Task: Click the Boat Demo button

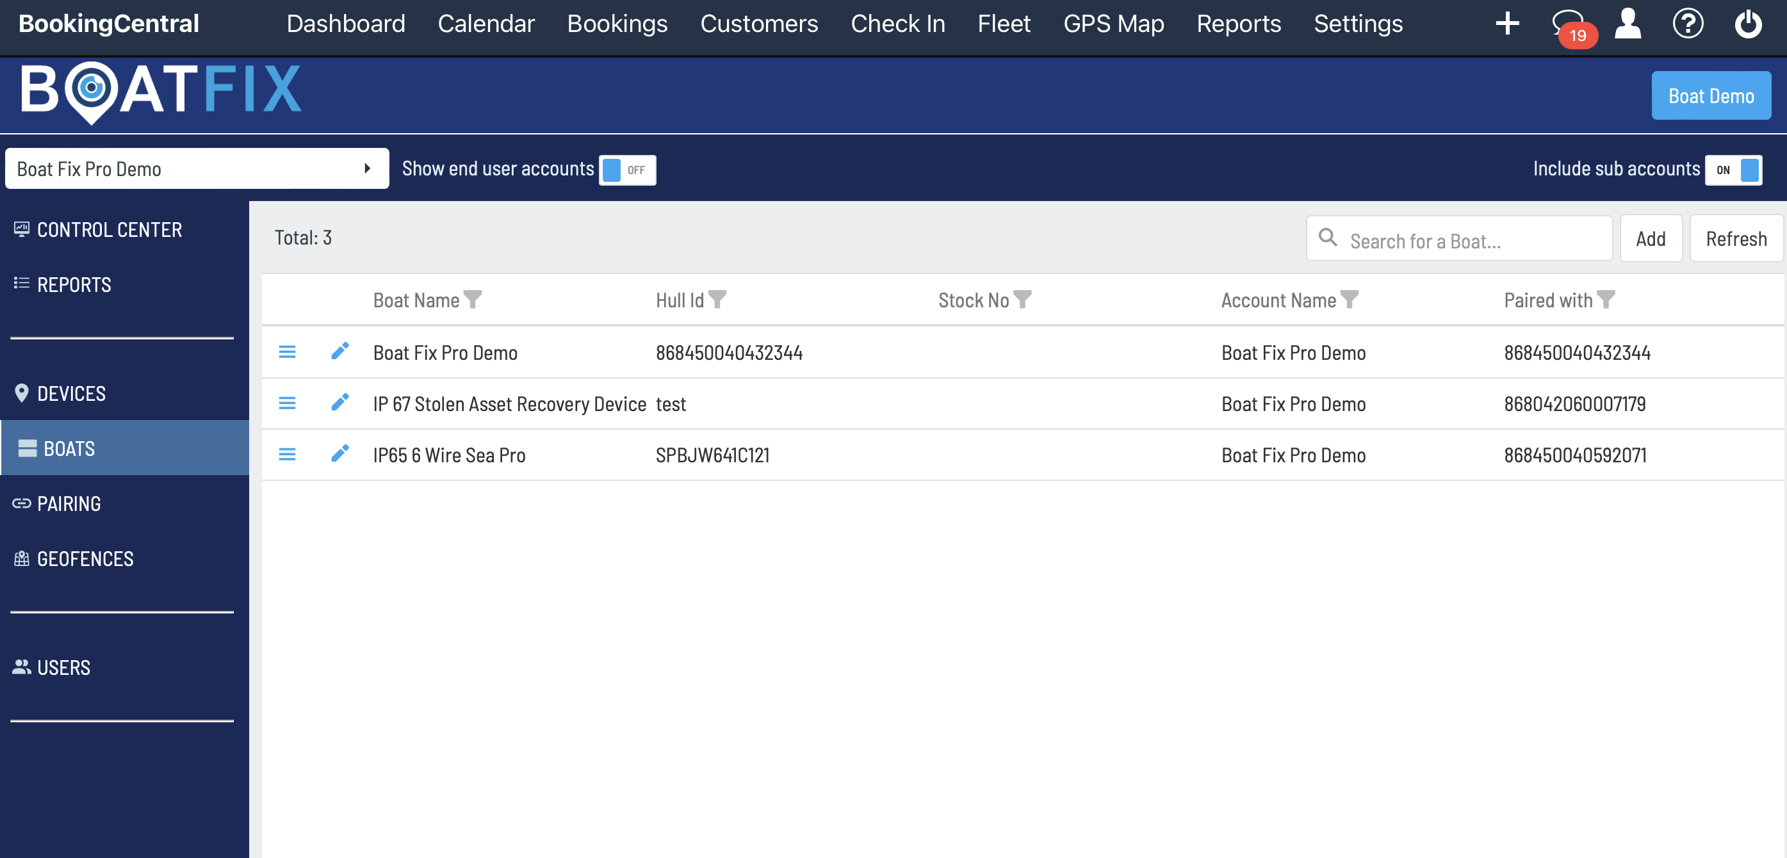Action: point(1711,95)
